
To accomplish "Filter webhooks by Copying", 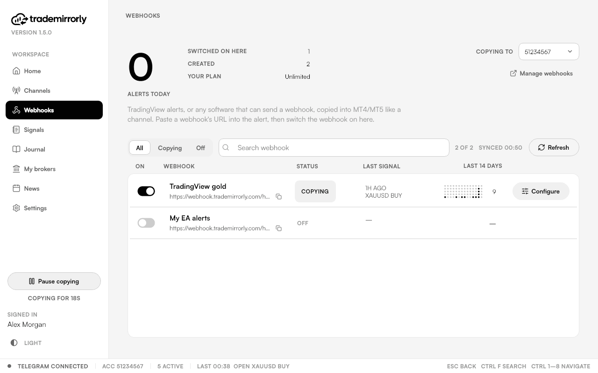I will [x=170, y=148].
